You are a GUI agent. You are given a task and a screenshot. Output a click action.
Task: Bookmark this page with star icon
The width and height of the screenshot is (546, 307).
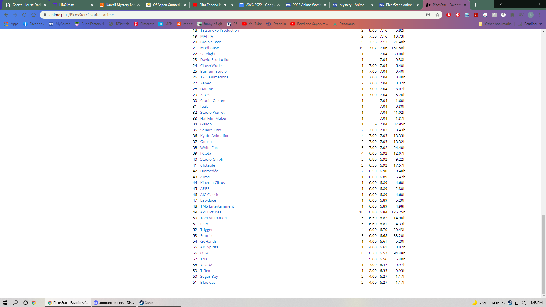click(437, 15)
